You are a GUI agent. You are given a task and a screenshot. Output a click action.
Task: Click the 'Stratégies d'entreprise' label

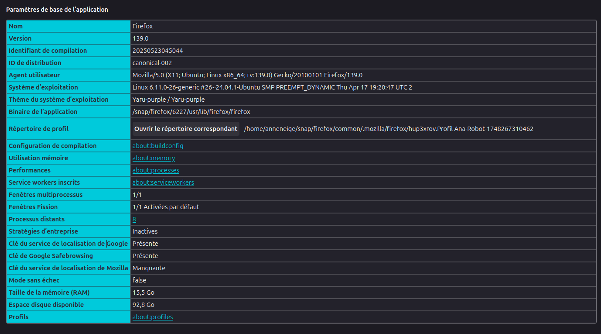coord(44,231)
